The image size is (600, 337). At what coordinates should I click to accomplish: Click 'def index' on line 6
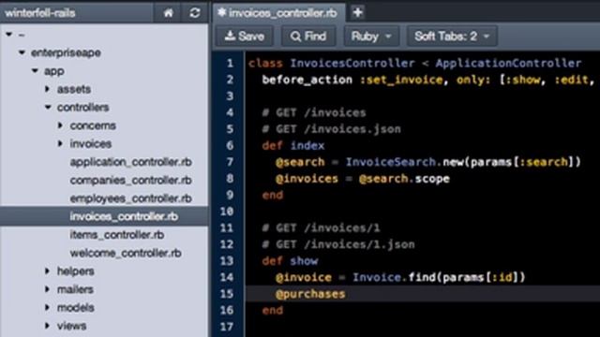[x=293, y=146]
